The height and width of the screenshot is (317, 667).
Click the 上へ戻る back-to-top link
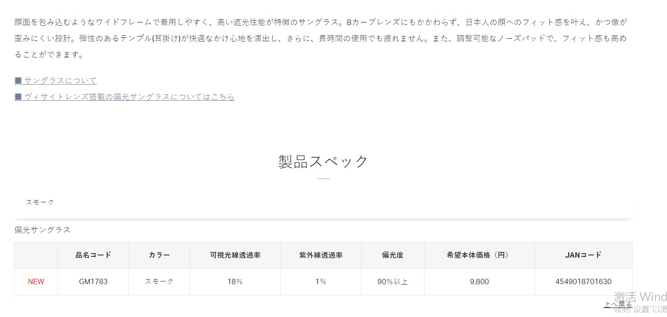(x=618, y=305)
